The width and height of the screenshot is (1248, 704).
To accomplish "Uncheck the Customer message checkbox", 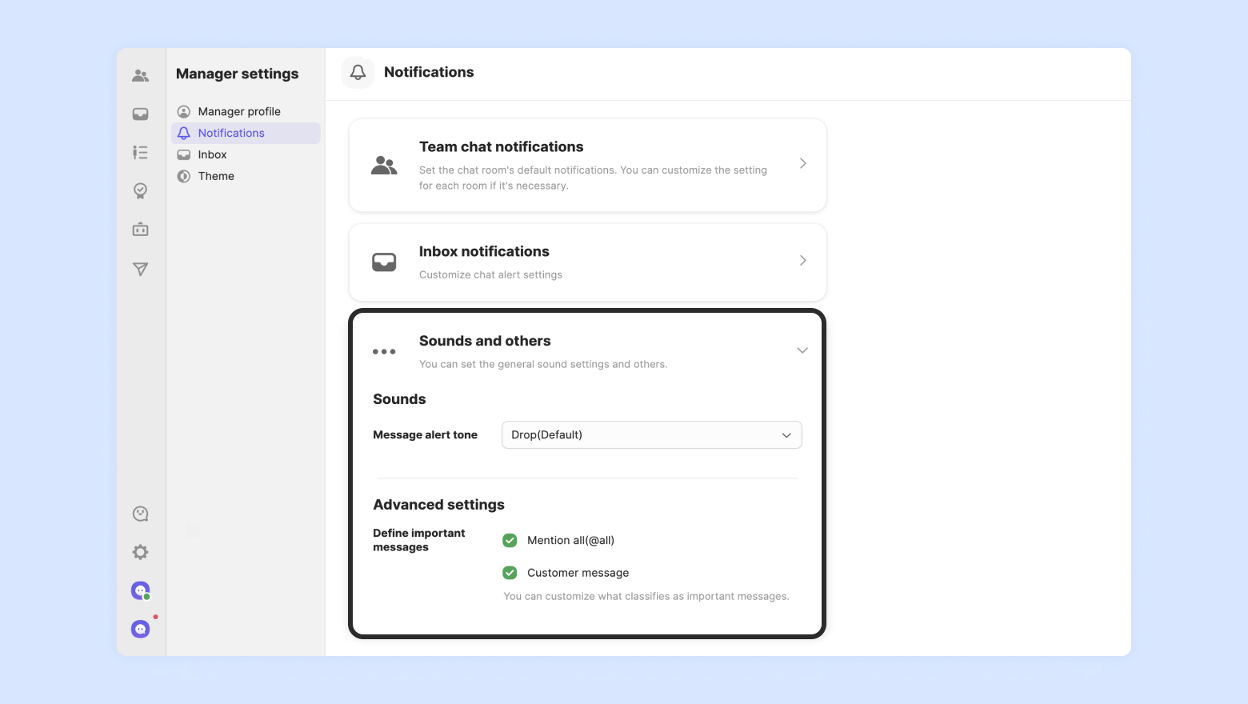I will pos(510,573).
